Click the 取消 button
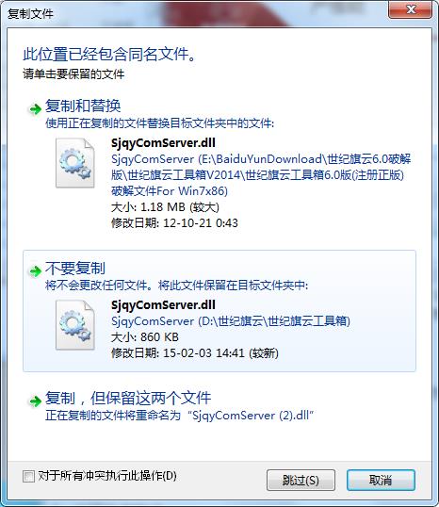 [381, 481]
